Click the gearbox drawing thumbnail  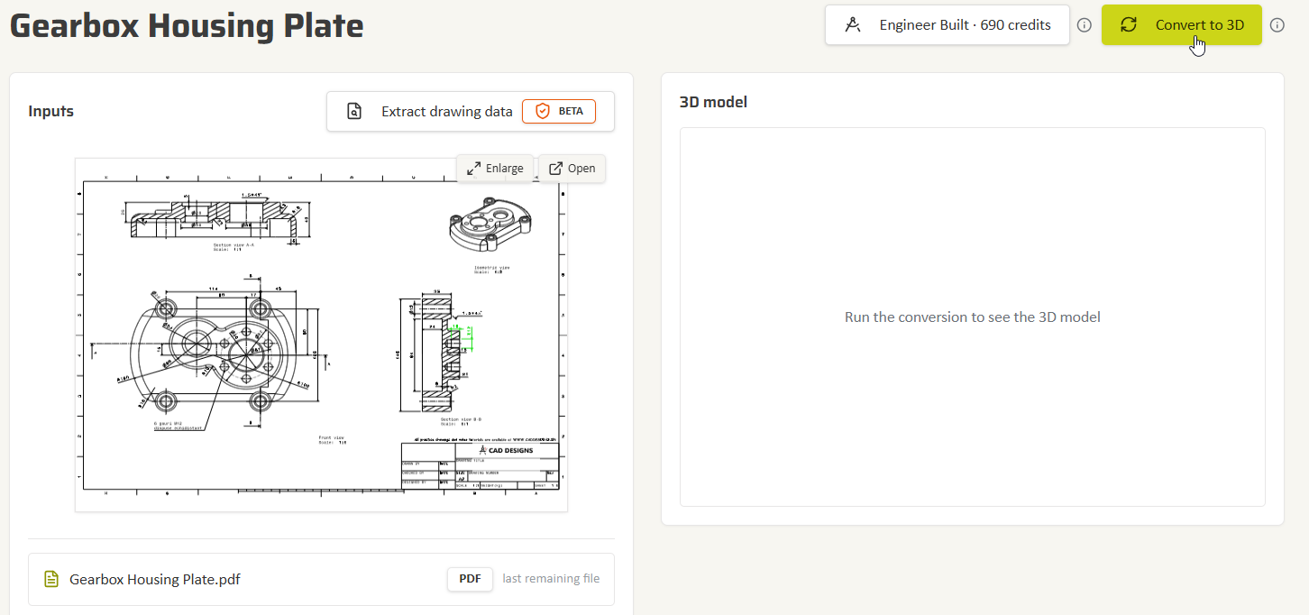tap(321, 335)
